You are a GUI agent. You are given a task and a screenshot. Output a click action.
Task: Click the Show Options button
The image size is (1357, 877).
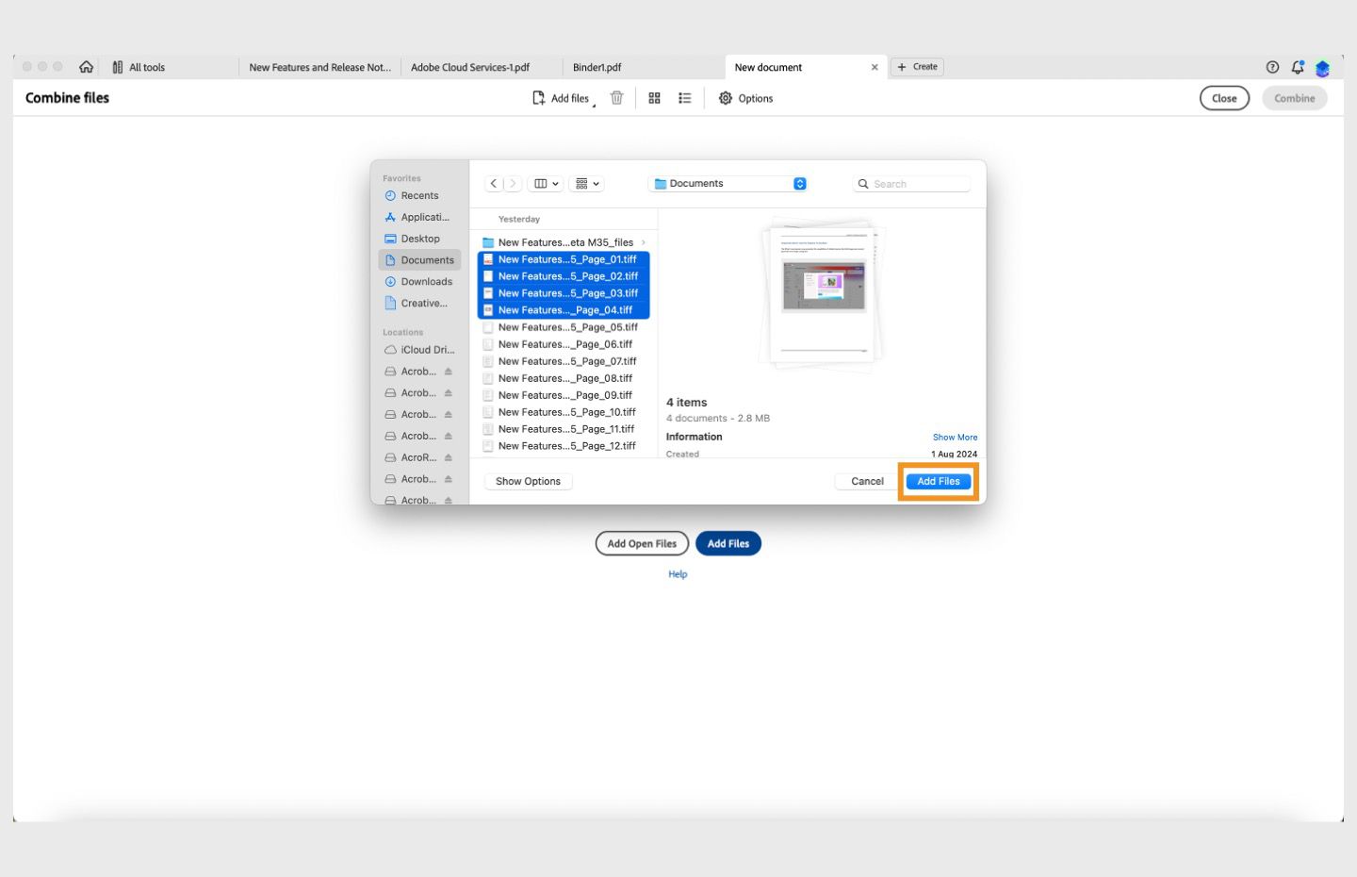tap(528, 481)
